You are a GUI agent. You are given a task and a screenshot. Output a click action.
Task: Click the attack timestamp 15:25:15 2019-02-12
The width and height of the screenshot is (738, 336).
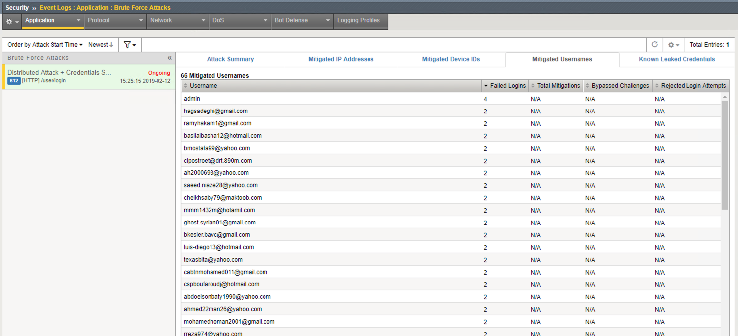[145, 81]
